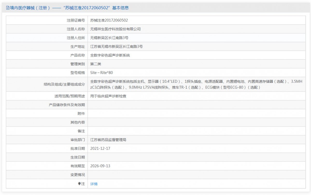Click registrant name 无锡祥生医疗科技股份有限公司
The image size is (311, 195).
[115, 29]
